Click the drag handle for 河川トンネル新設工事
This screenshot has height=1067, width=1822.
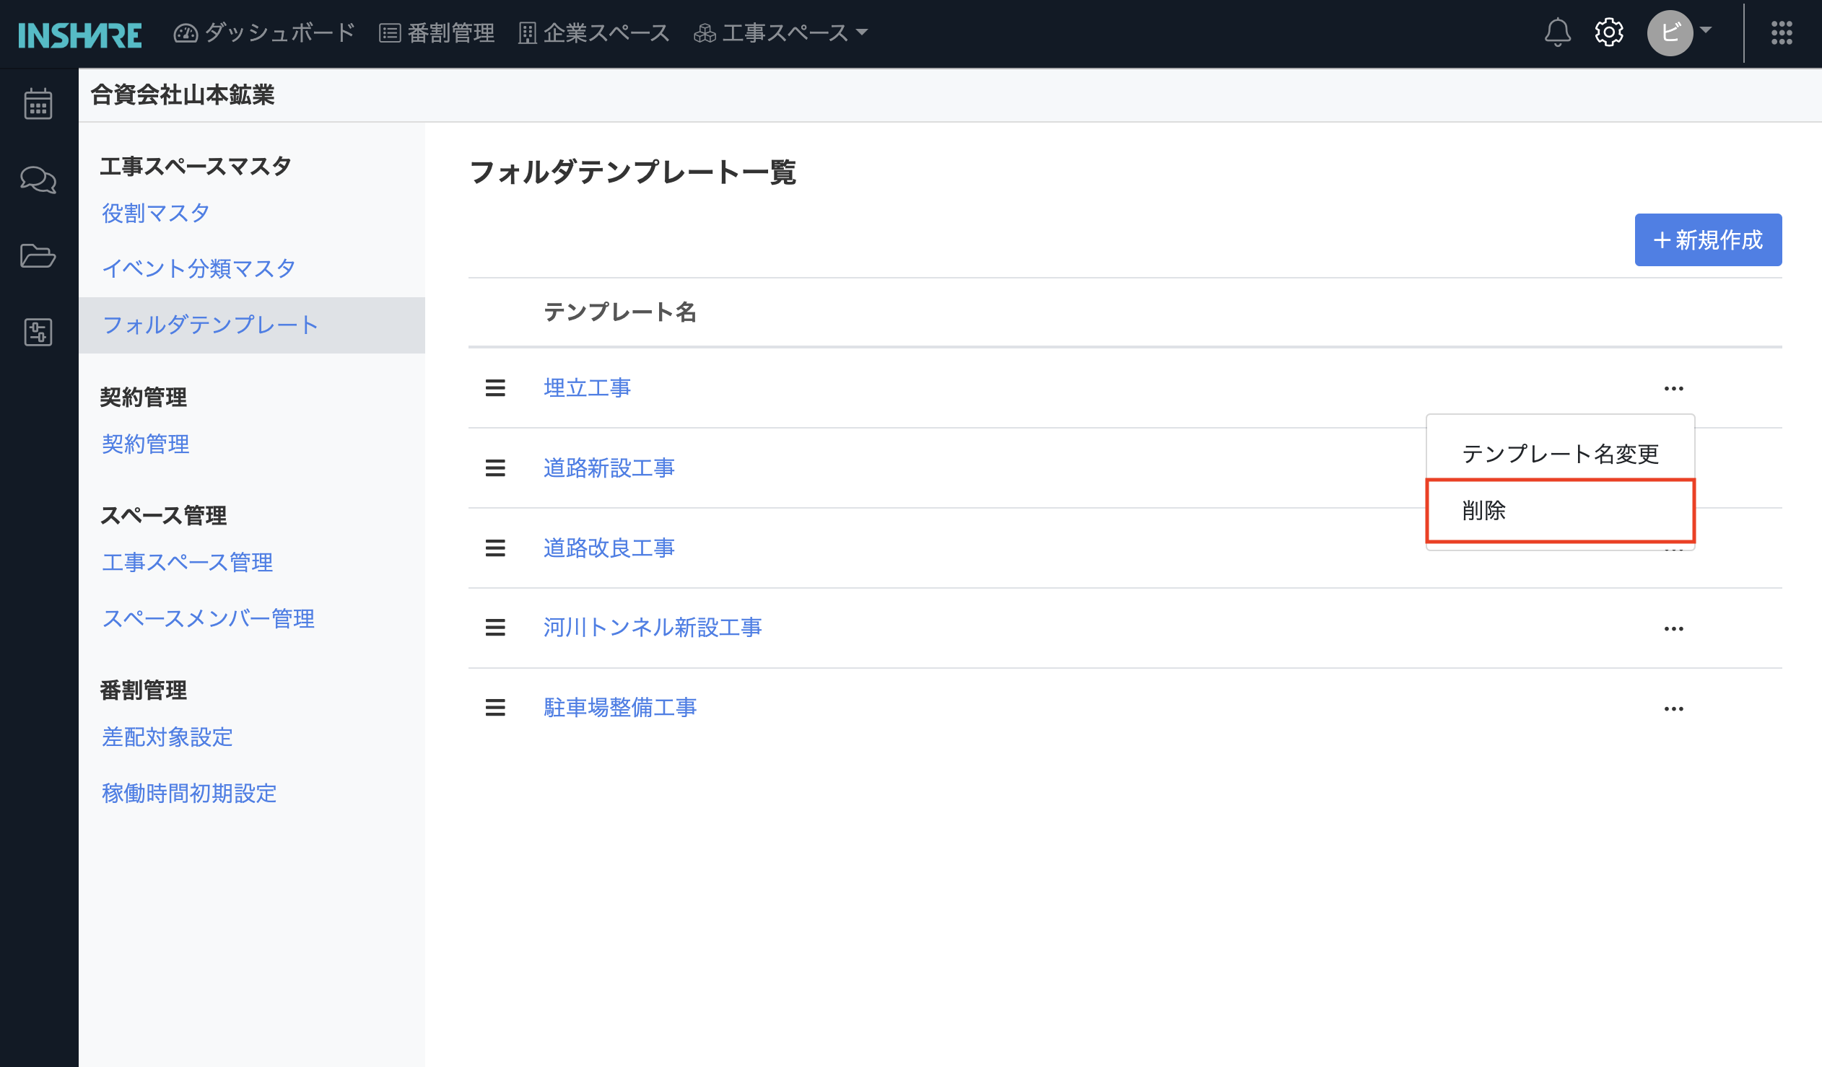[x=495, y=628]
